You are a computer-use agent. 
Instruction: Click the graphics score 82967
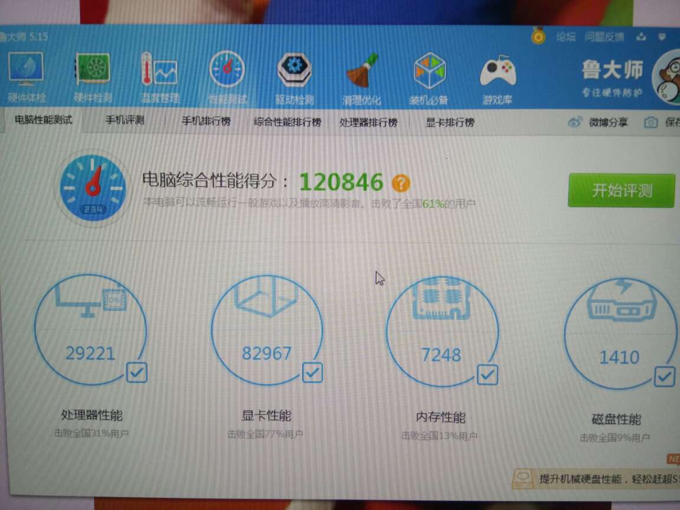tap(267, 354)
